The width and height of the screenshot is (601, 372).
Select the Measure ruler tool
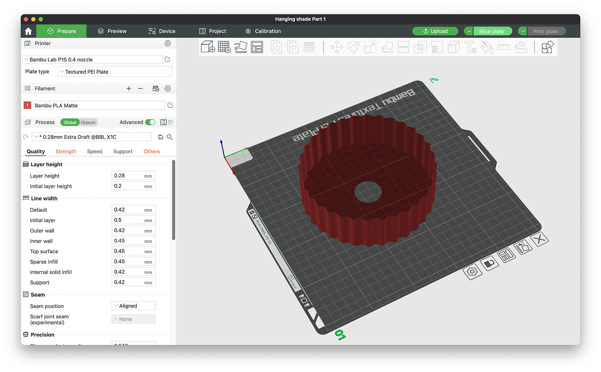click(x=504, y=47)
